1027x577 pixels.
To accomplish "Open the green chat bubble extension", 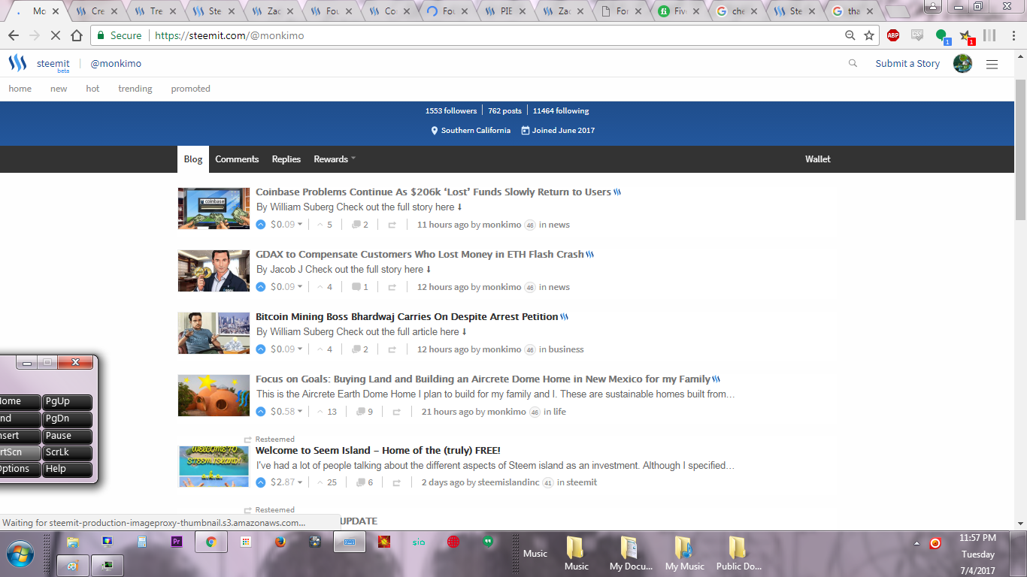I will click(x=942, y=36).
